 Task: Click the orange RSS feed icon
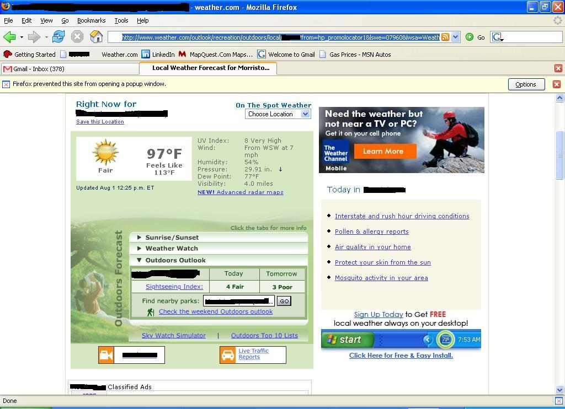445,37
